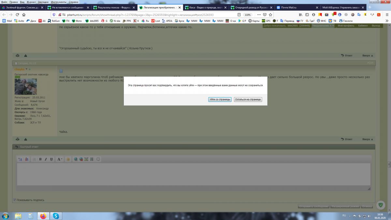Screen dimensions: 391x220
Task: Open the Firefox hamburger menu
Action: pos(386,15)
